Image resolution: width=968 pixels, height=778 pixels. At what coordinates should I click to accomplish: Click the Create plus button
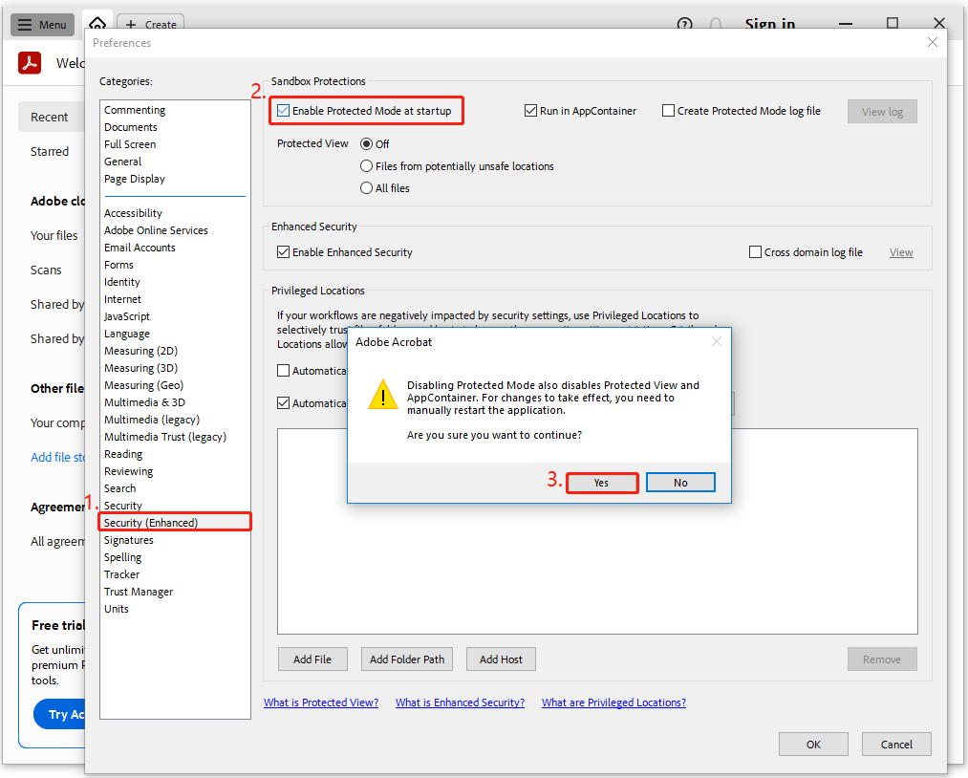[151, 24]
